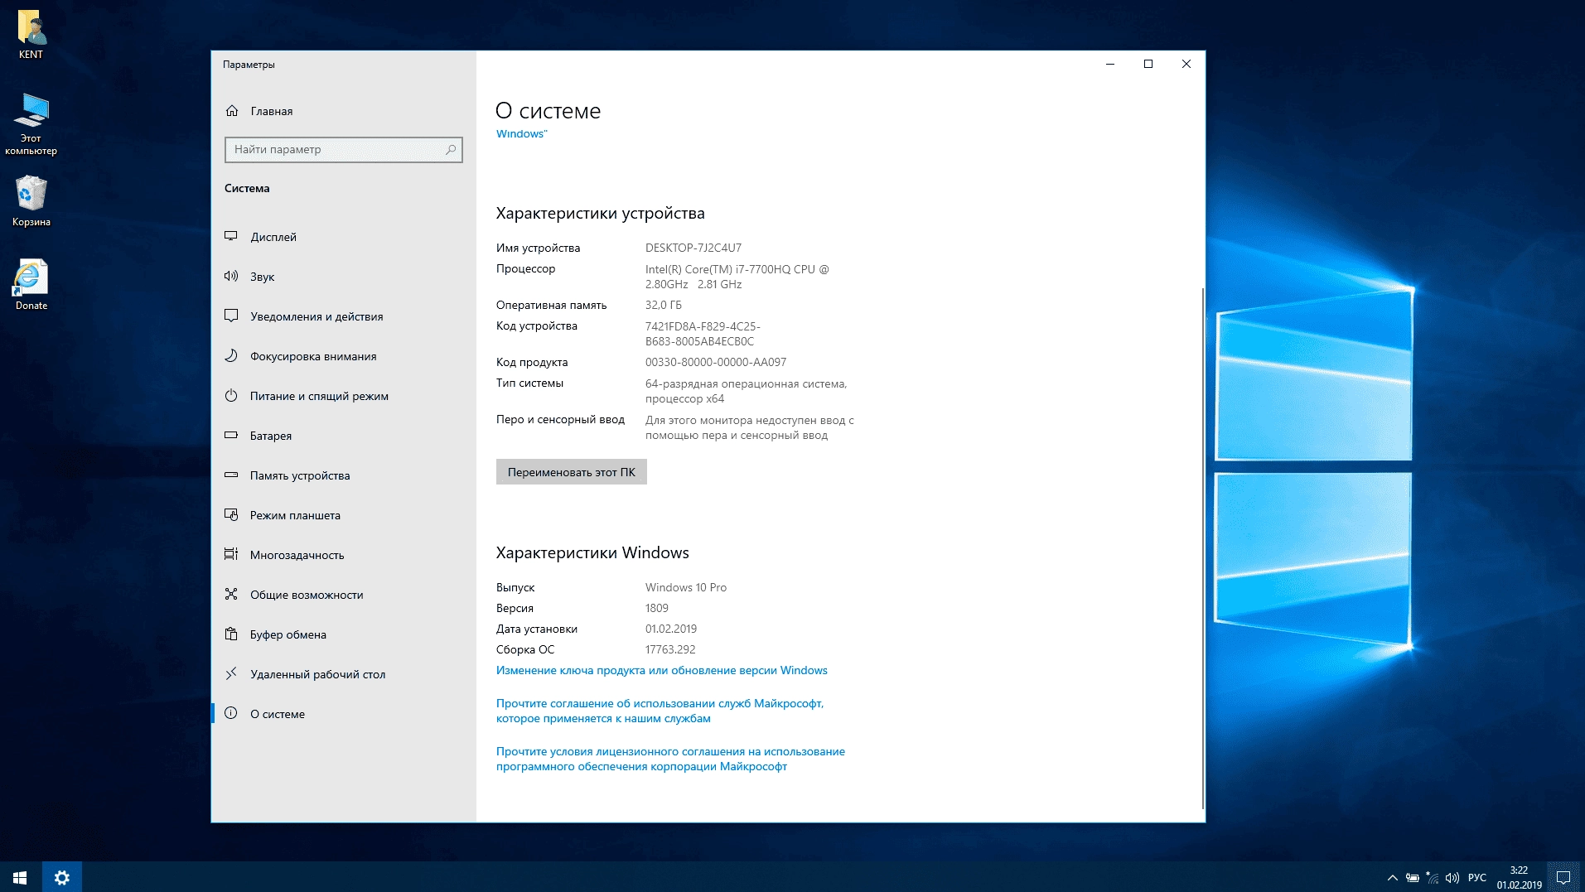Maximize the Параметры window
Screen dimensions: 1585x892
tap(1148, 64)
